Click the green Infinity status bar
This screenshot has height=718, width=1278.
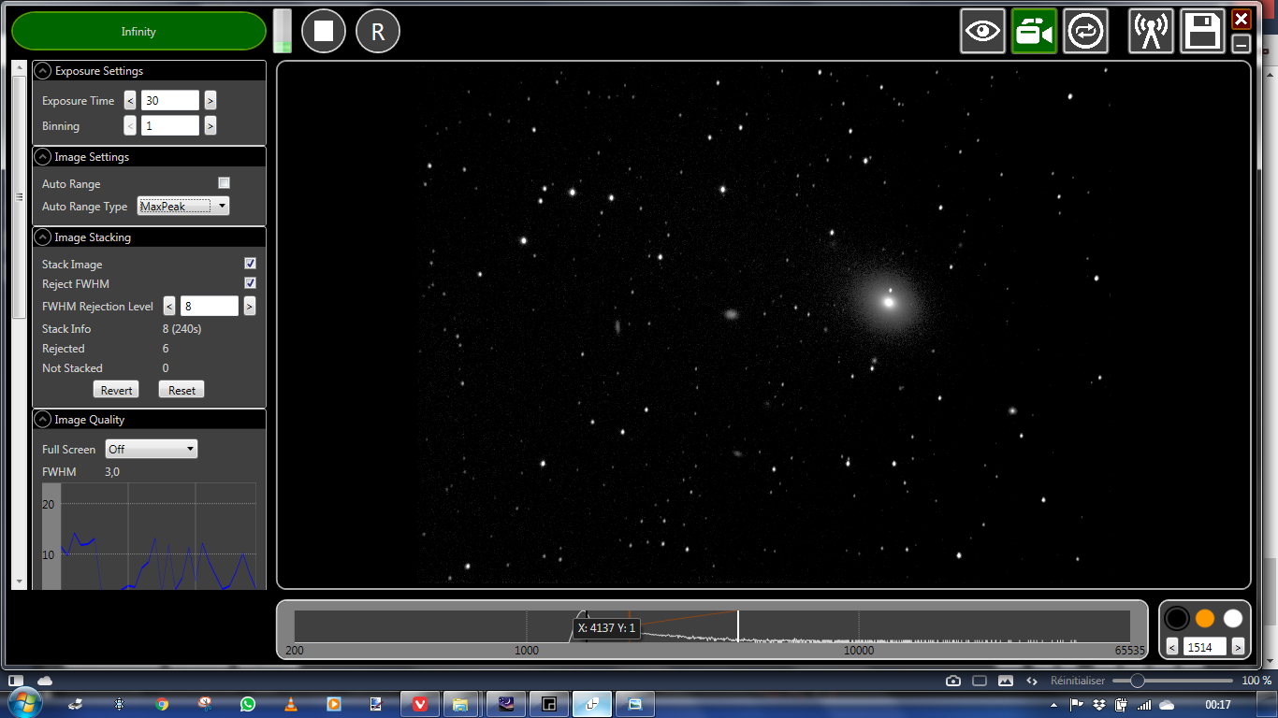(138, 31)
